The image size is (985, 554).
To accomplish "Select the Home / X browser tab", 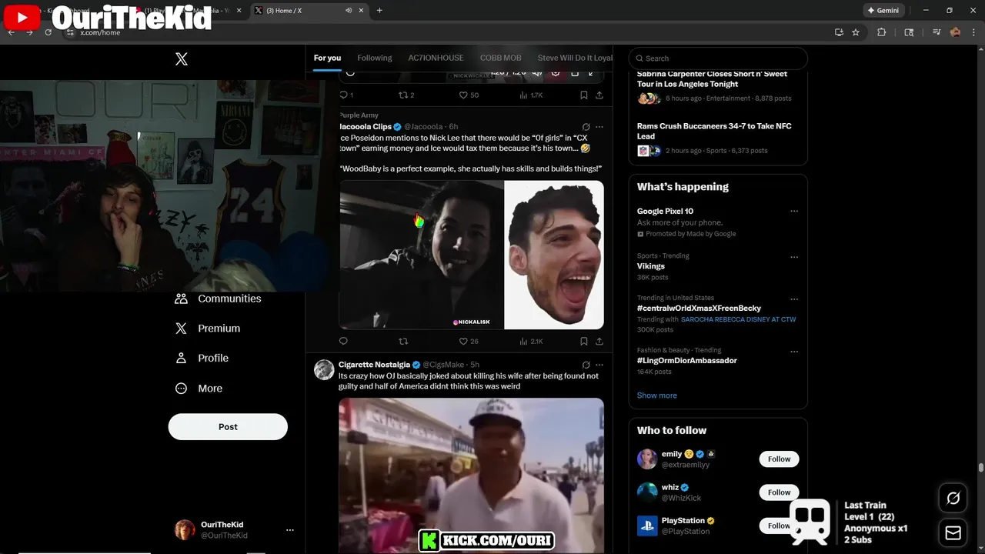I will point(309,11).
